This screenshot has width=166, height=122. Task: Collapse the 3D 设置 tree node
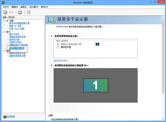coord(4,21)
